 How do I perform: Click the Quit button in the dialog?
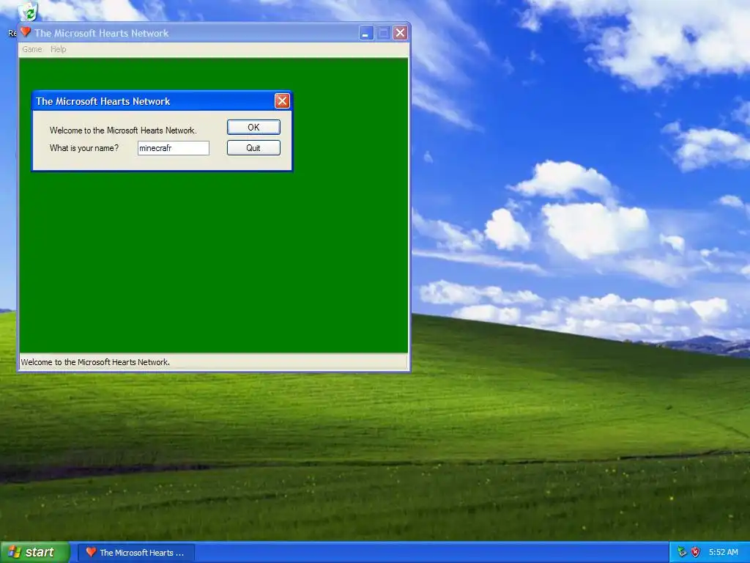(x=253, y=148)
